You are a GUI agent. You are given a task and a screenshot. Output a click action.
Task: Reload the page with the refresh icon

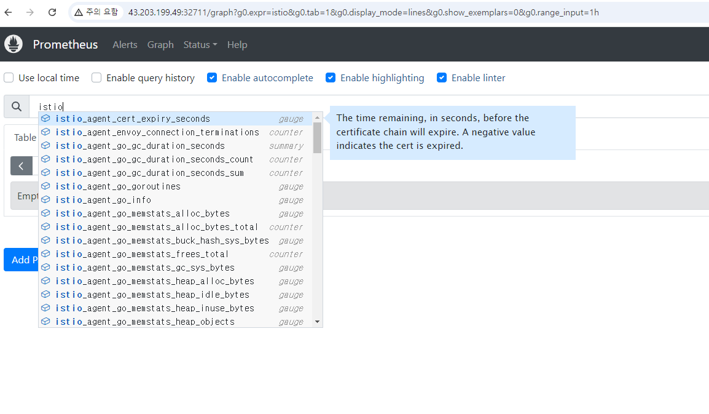52,12
